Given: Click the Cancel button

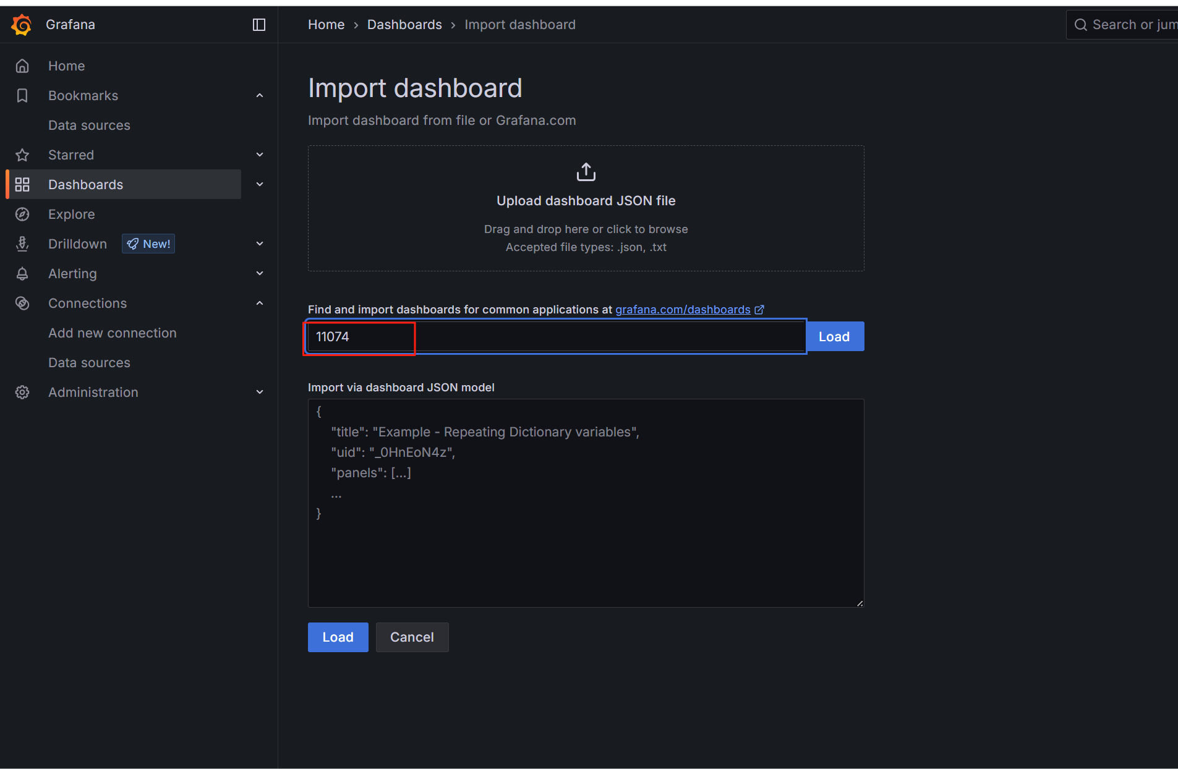Looking at the screenshot, I should click(412, 637).
